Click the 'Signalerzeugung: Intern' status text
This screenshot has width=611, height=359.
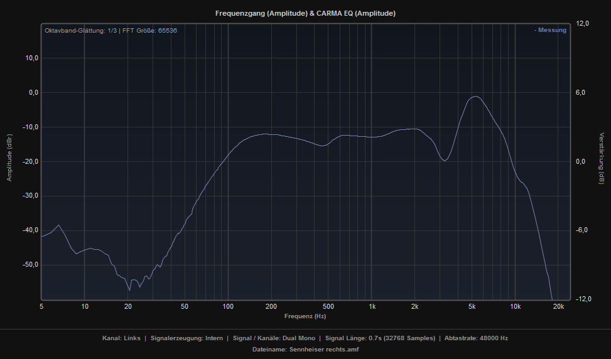(187, 338)
